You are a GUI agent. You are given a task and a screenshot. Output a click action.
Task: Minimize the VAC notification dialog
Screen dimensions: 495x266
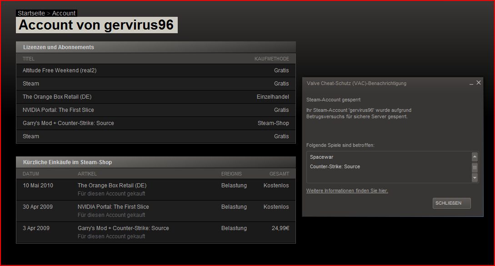[x=471, y=83]
